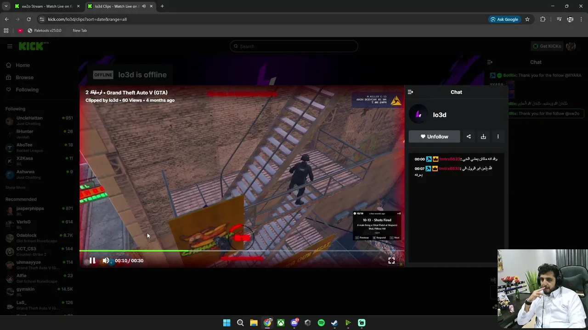This screenshot has height=330, width=588.
Task: Open uhmaayyze recommended channel
Action: pyautogui.click(x=39, y=265)
